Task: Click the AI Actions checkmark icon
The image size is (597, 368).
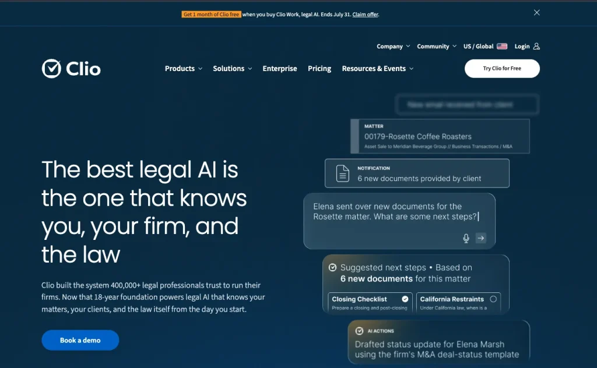Action: pos(359,331)
